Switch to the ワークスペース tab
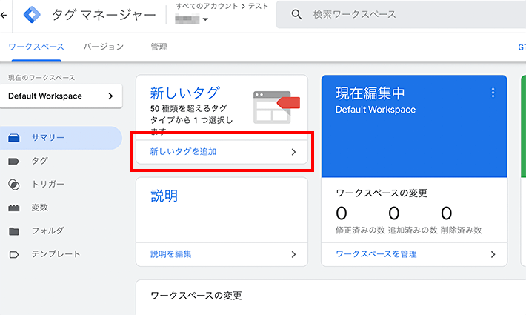The width and height of the screenshot is (526, 315). point(36,47)
